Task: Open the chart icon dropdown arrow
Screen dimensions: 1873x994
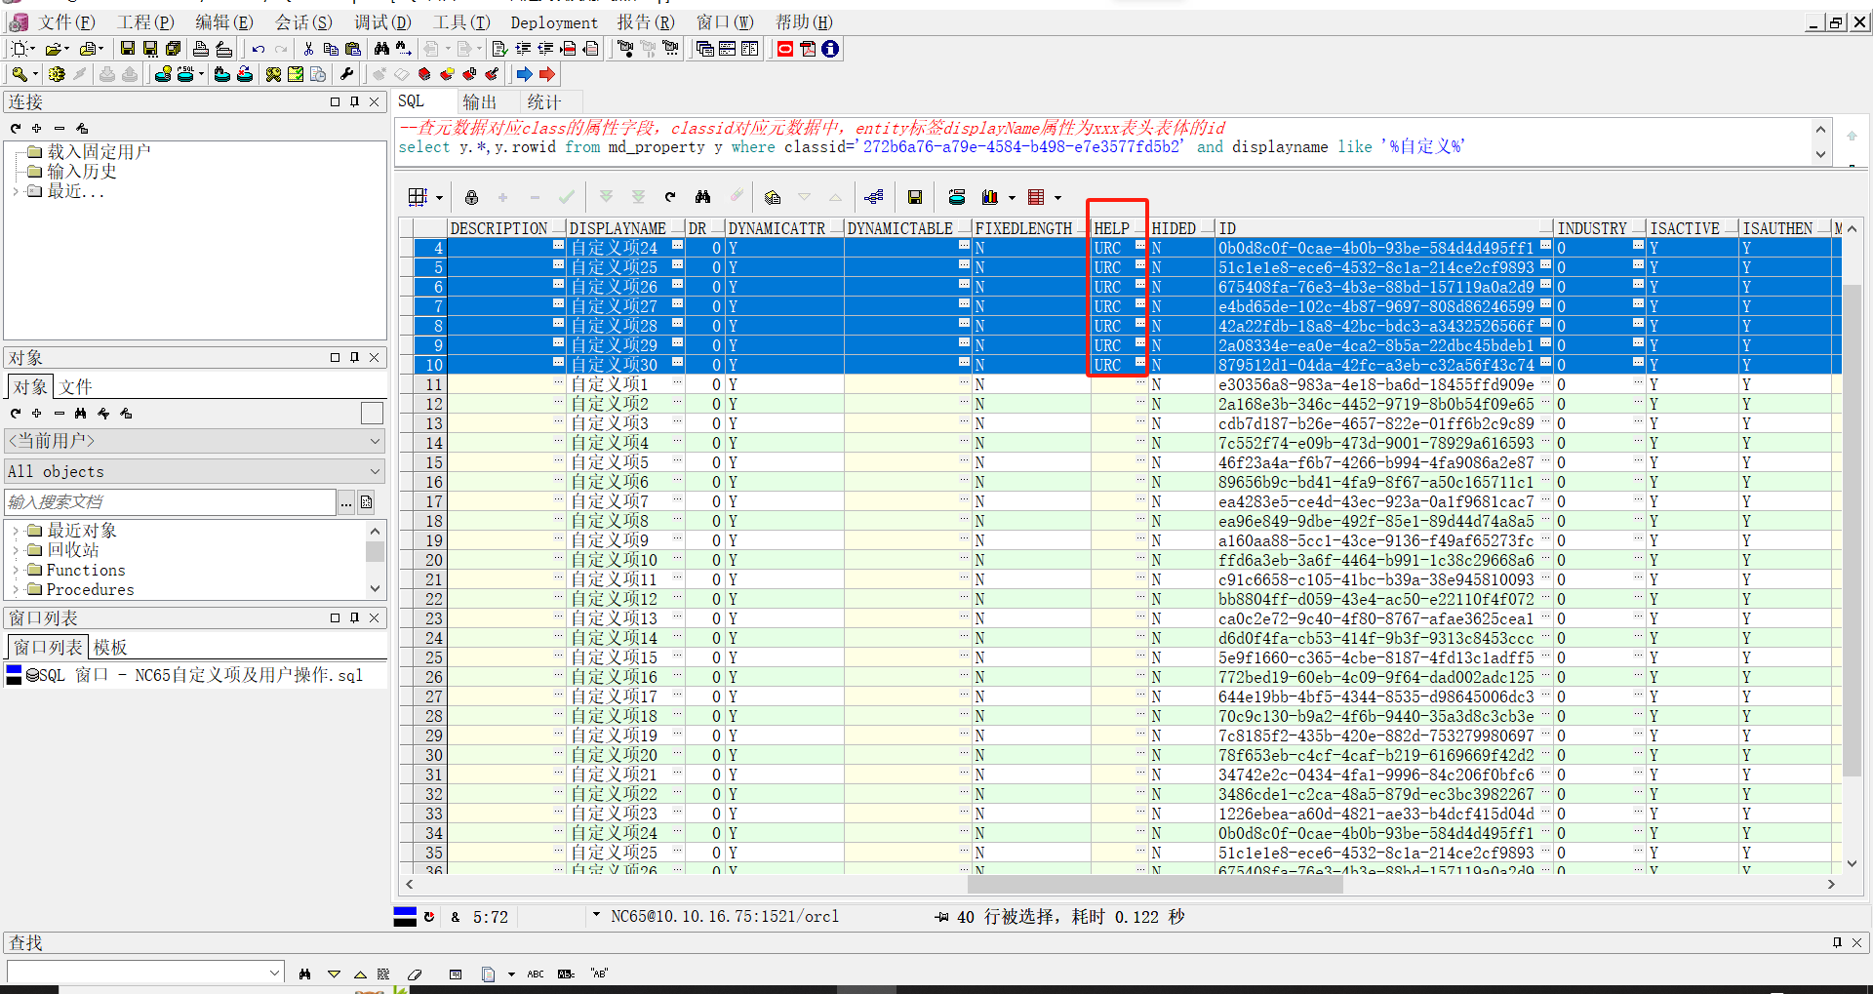Action: (x=1012, y=198)
